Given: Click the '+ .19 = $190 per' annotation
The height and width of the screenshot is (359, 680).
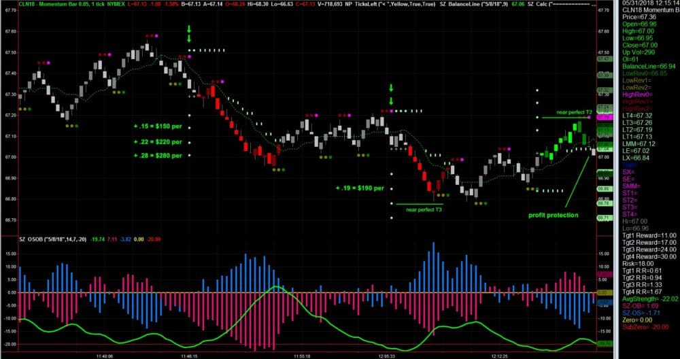Looking at the screenshot, I should 360,188.
